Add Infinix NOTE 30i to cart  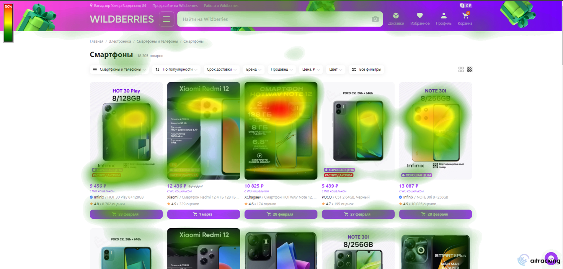[435, 214]
